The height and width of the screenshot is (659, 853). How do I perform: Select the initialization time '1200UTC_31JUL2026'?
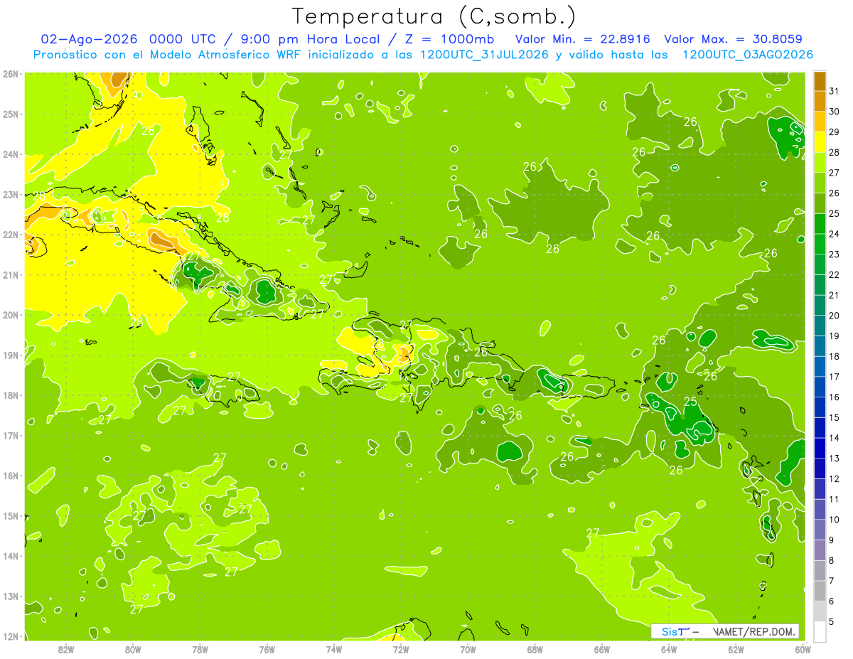coord(484,55)
